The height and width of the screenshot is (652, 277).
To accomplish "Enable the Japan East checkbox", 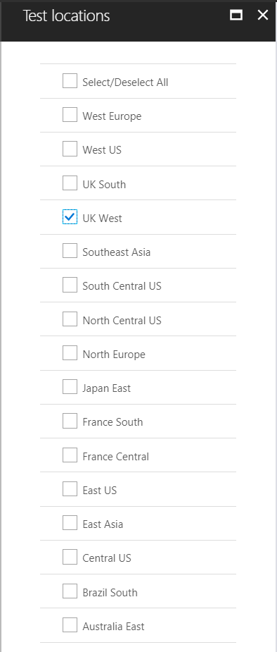I will click(x=70, y=387).
